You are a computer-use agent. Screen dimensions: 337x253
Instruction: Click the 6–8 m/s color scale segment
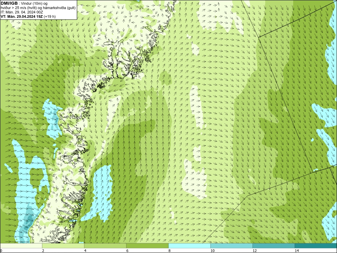(x=148, y=246)
